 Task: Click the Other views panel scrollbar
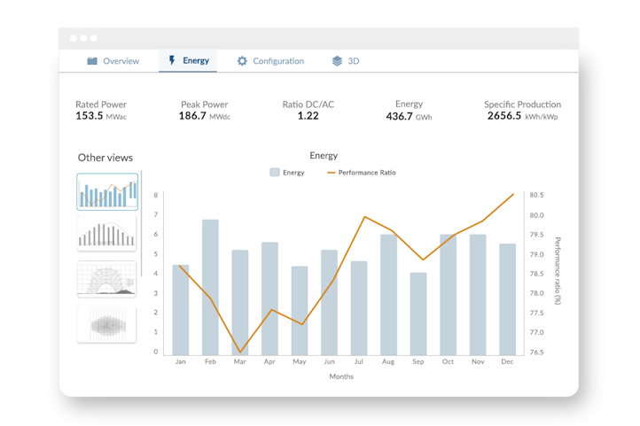pos(141,223)
